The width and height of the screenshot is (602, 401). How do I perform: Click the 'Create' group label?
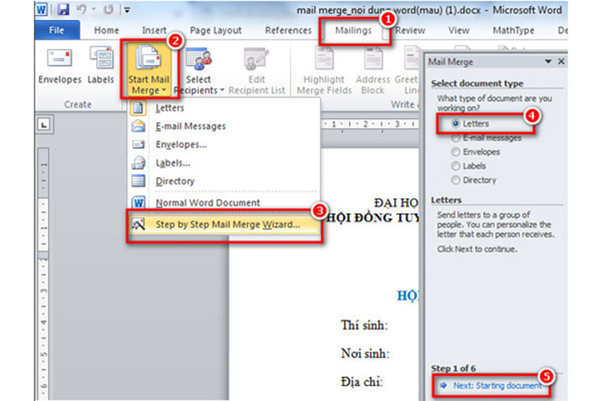tap(78, 104)
